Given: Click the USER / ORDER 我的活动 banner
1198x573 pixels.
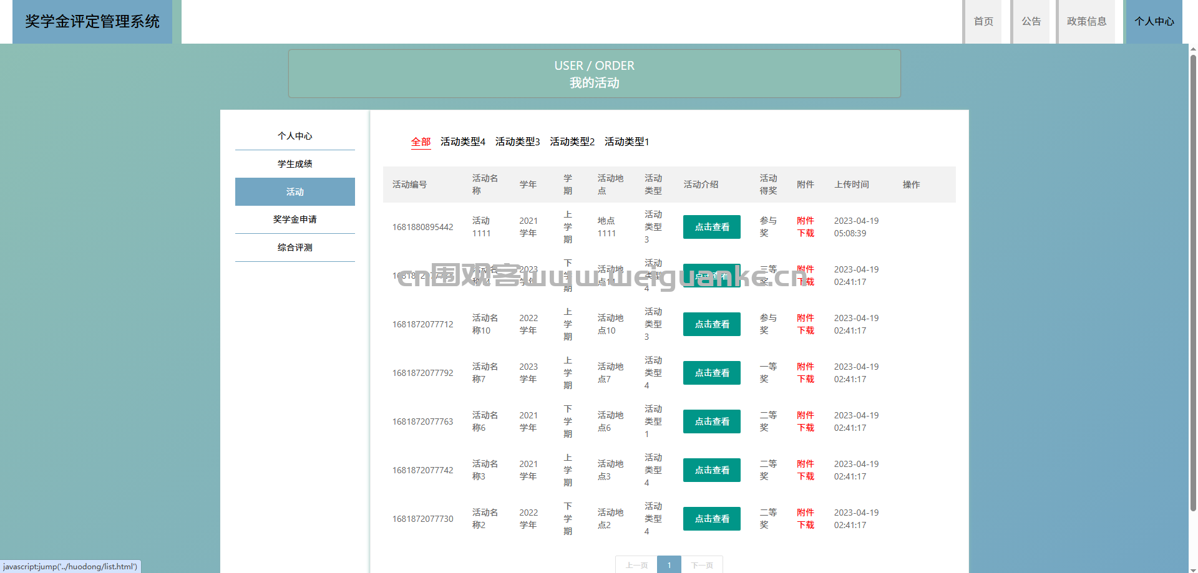Looking at the screenshot, I should tap(594, 74).
